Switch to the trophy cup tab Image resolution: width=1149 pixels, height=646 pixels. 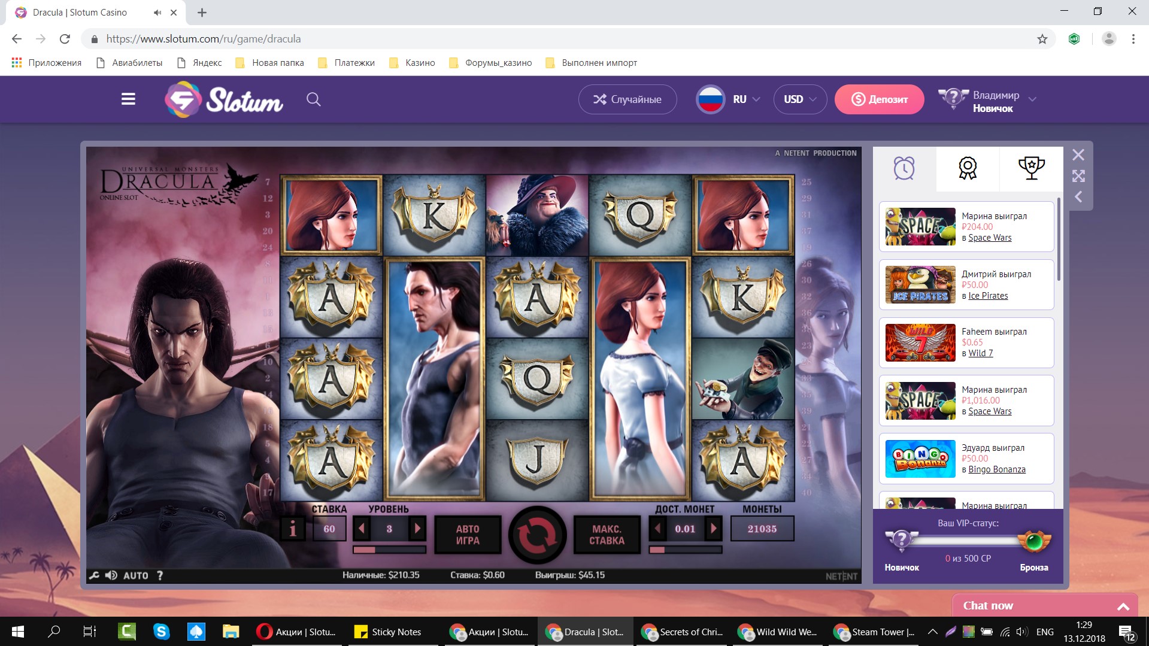coord(1031,168)
